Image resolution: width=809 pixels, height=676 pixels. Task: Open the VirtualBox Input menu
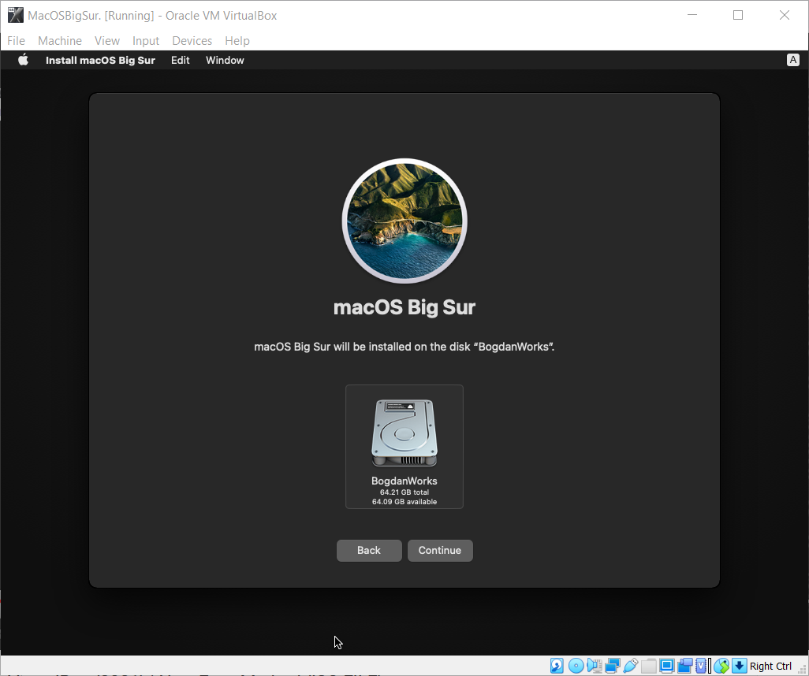click(x=146, y=41)
